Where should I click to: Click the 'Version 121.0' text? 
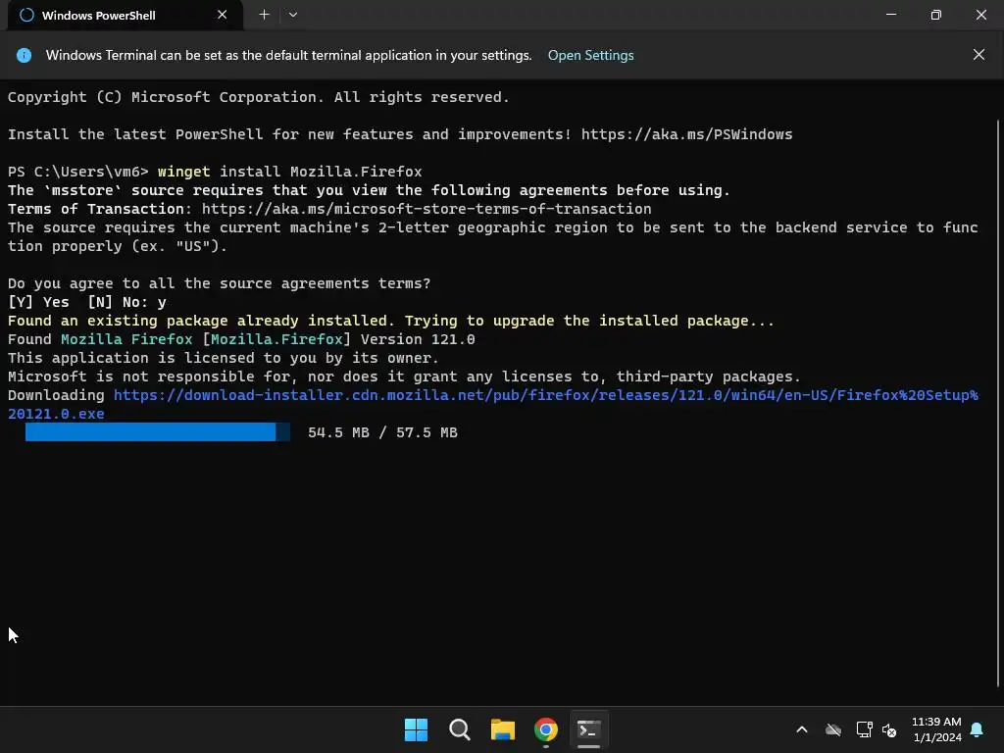[418, 339]
